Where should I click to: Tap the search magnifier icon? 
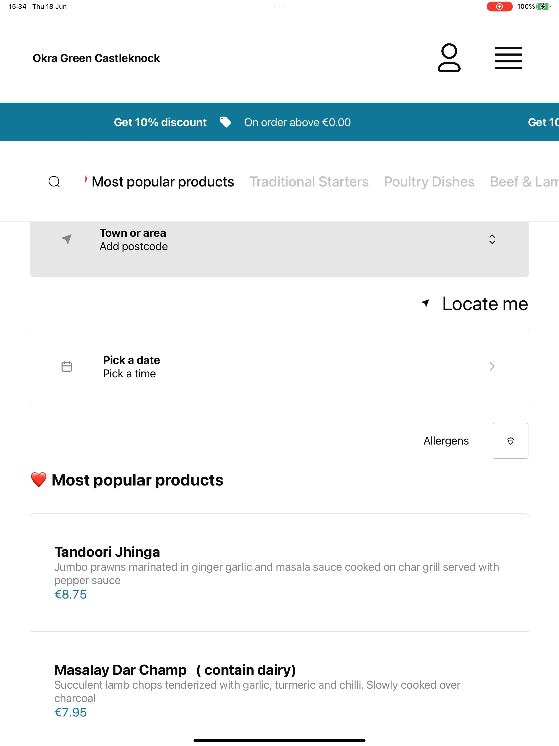click(x=54, y=181)
